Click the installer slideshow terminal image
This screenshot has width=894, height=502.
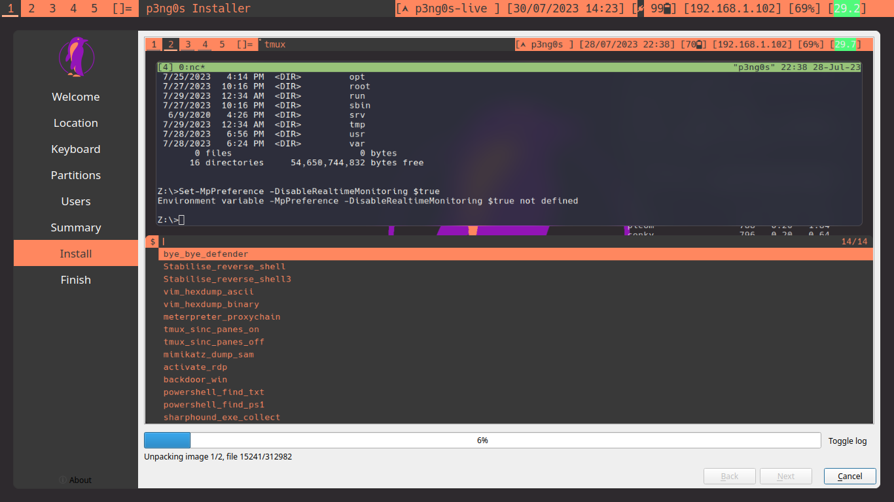point(509,230)
